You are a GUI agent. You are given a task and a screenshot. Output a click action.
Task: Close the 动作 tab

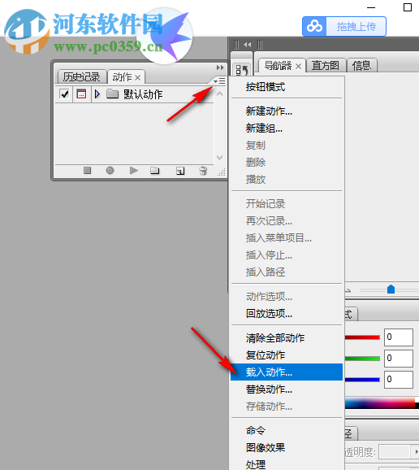click(x=138, y=77)
